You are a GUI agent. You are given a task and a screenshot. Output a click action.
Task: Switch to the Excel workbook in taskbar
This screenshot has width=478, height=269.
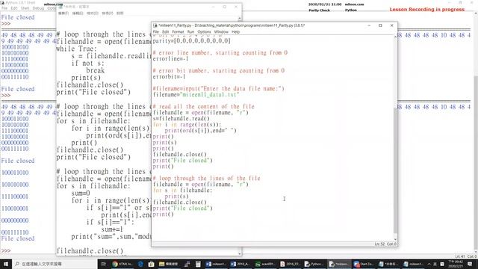266,264
